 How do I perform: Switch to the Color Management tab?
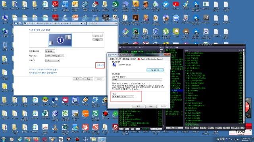[x=134, y=59]
